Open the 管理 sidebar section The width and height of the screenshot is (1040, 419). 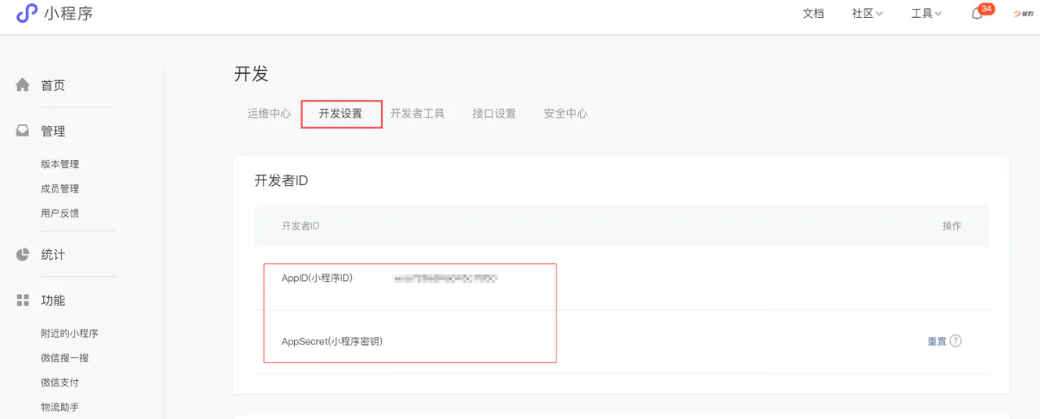coord(53,132)
